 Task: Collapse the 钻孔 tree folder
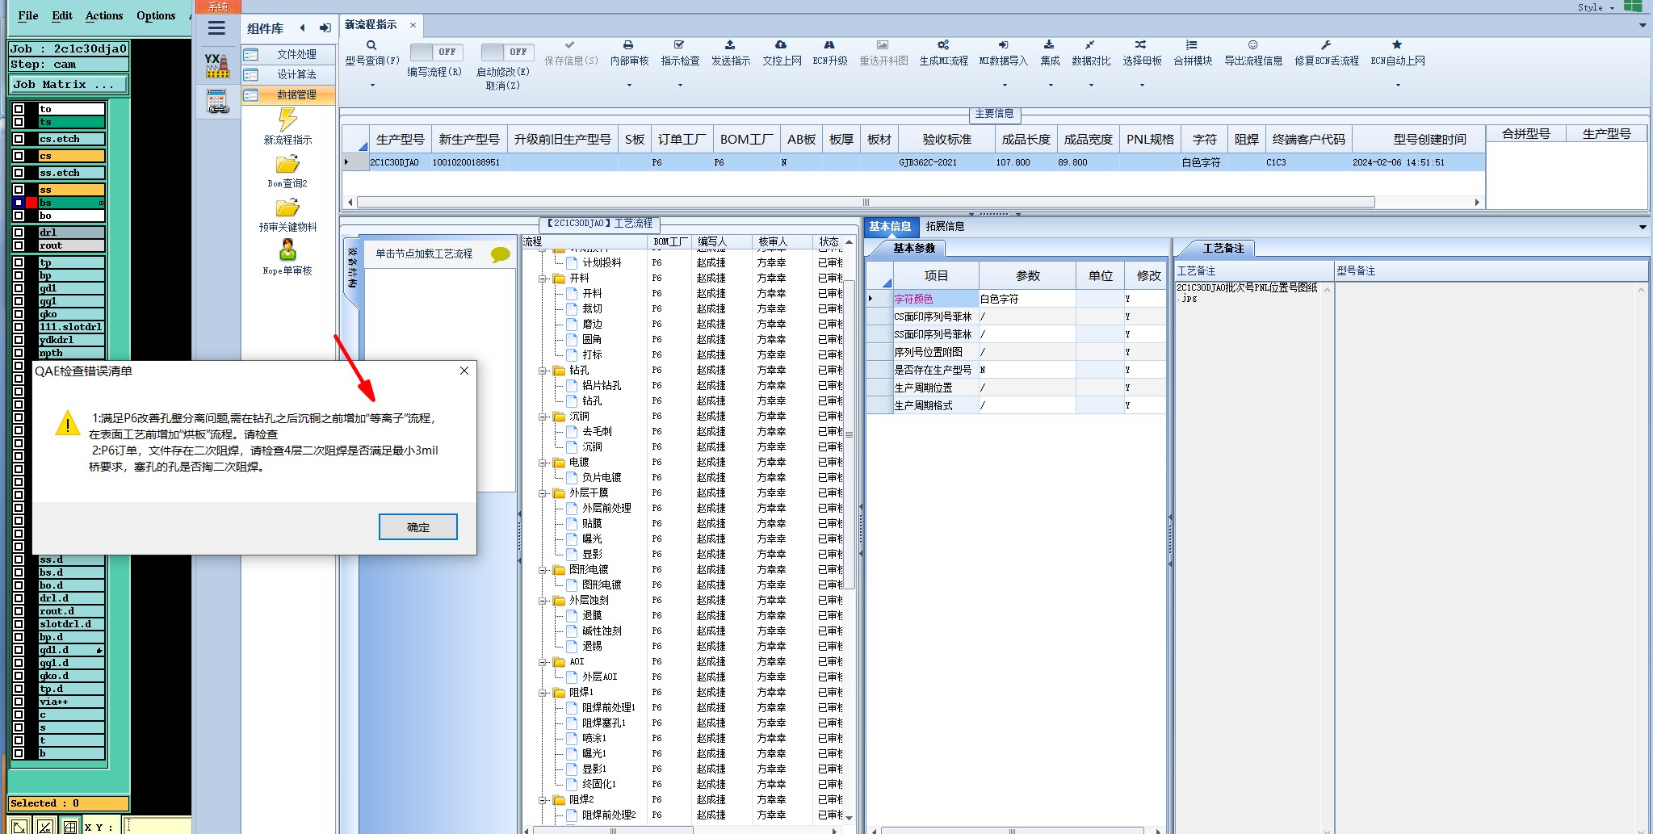click(543, 371)
